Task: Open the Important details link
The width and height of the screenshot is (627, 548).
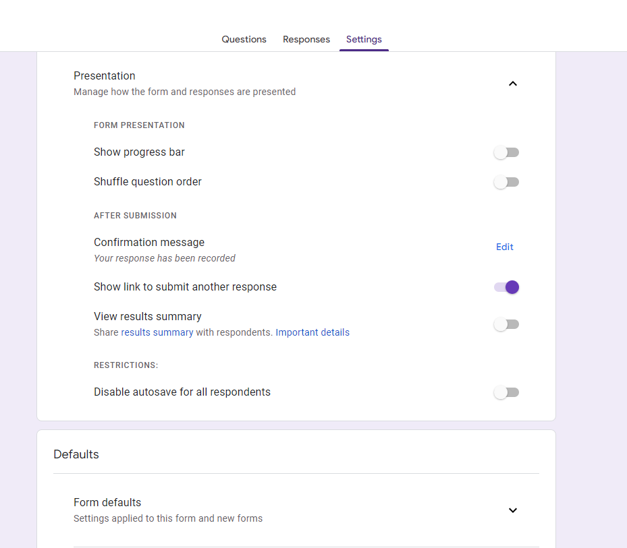Action: 312,332
